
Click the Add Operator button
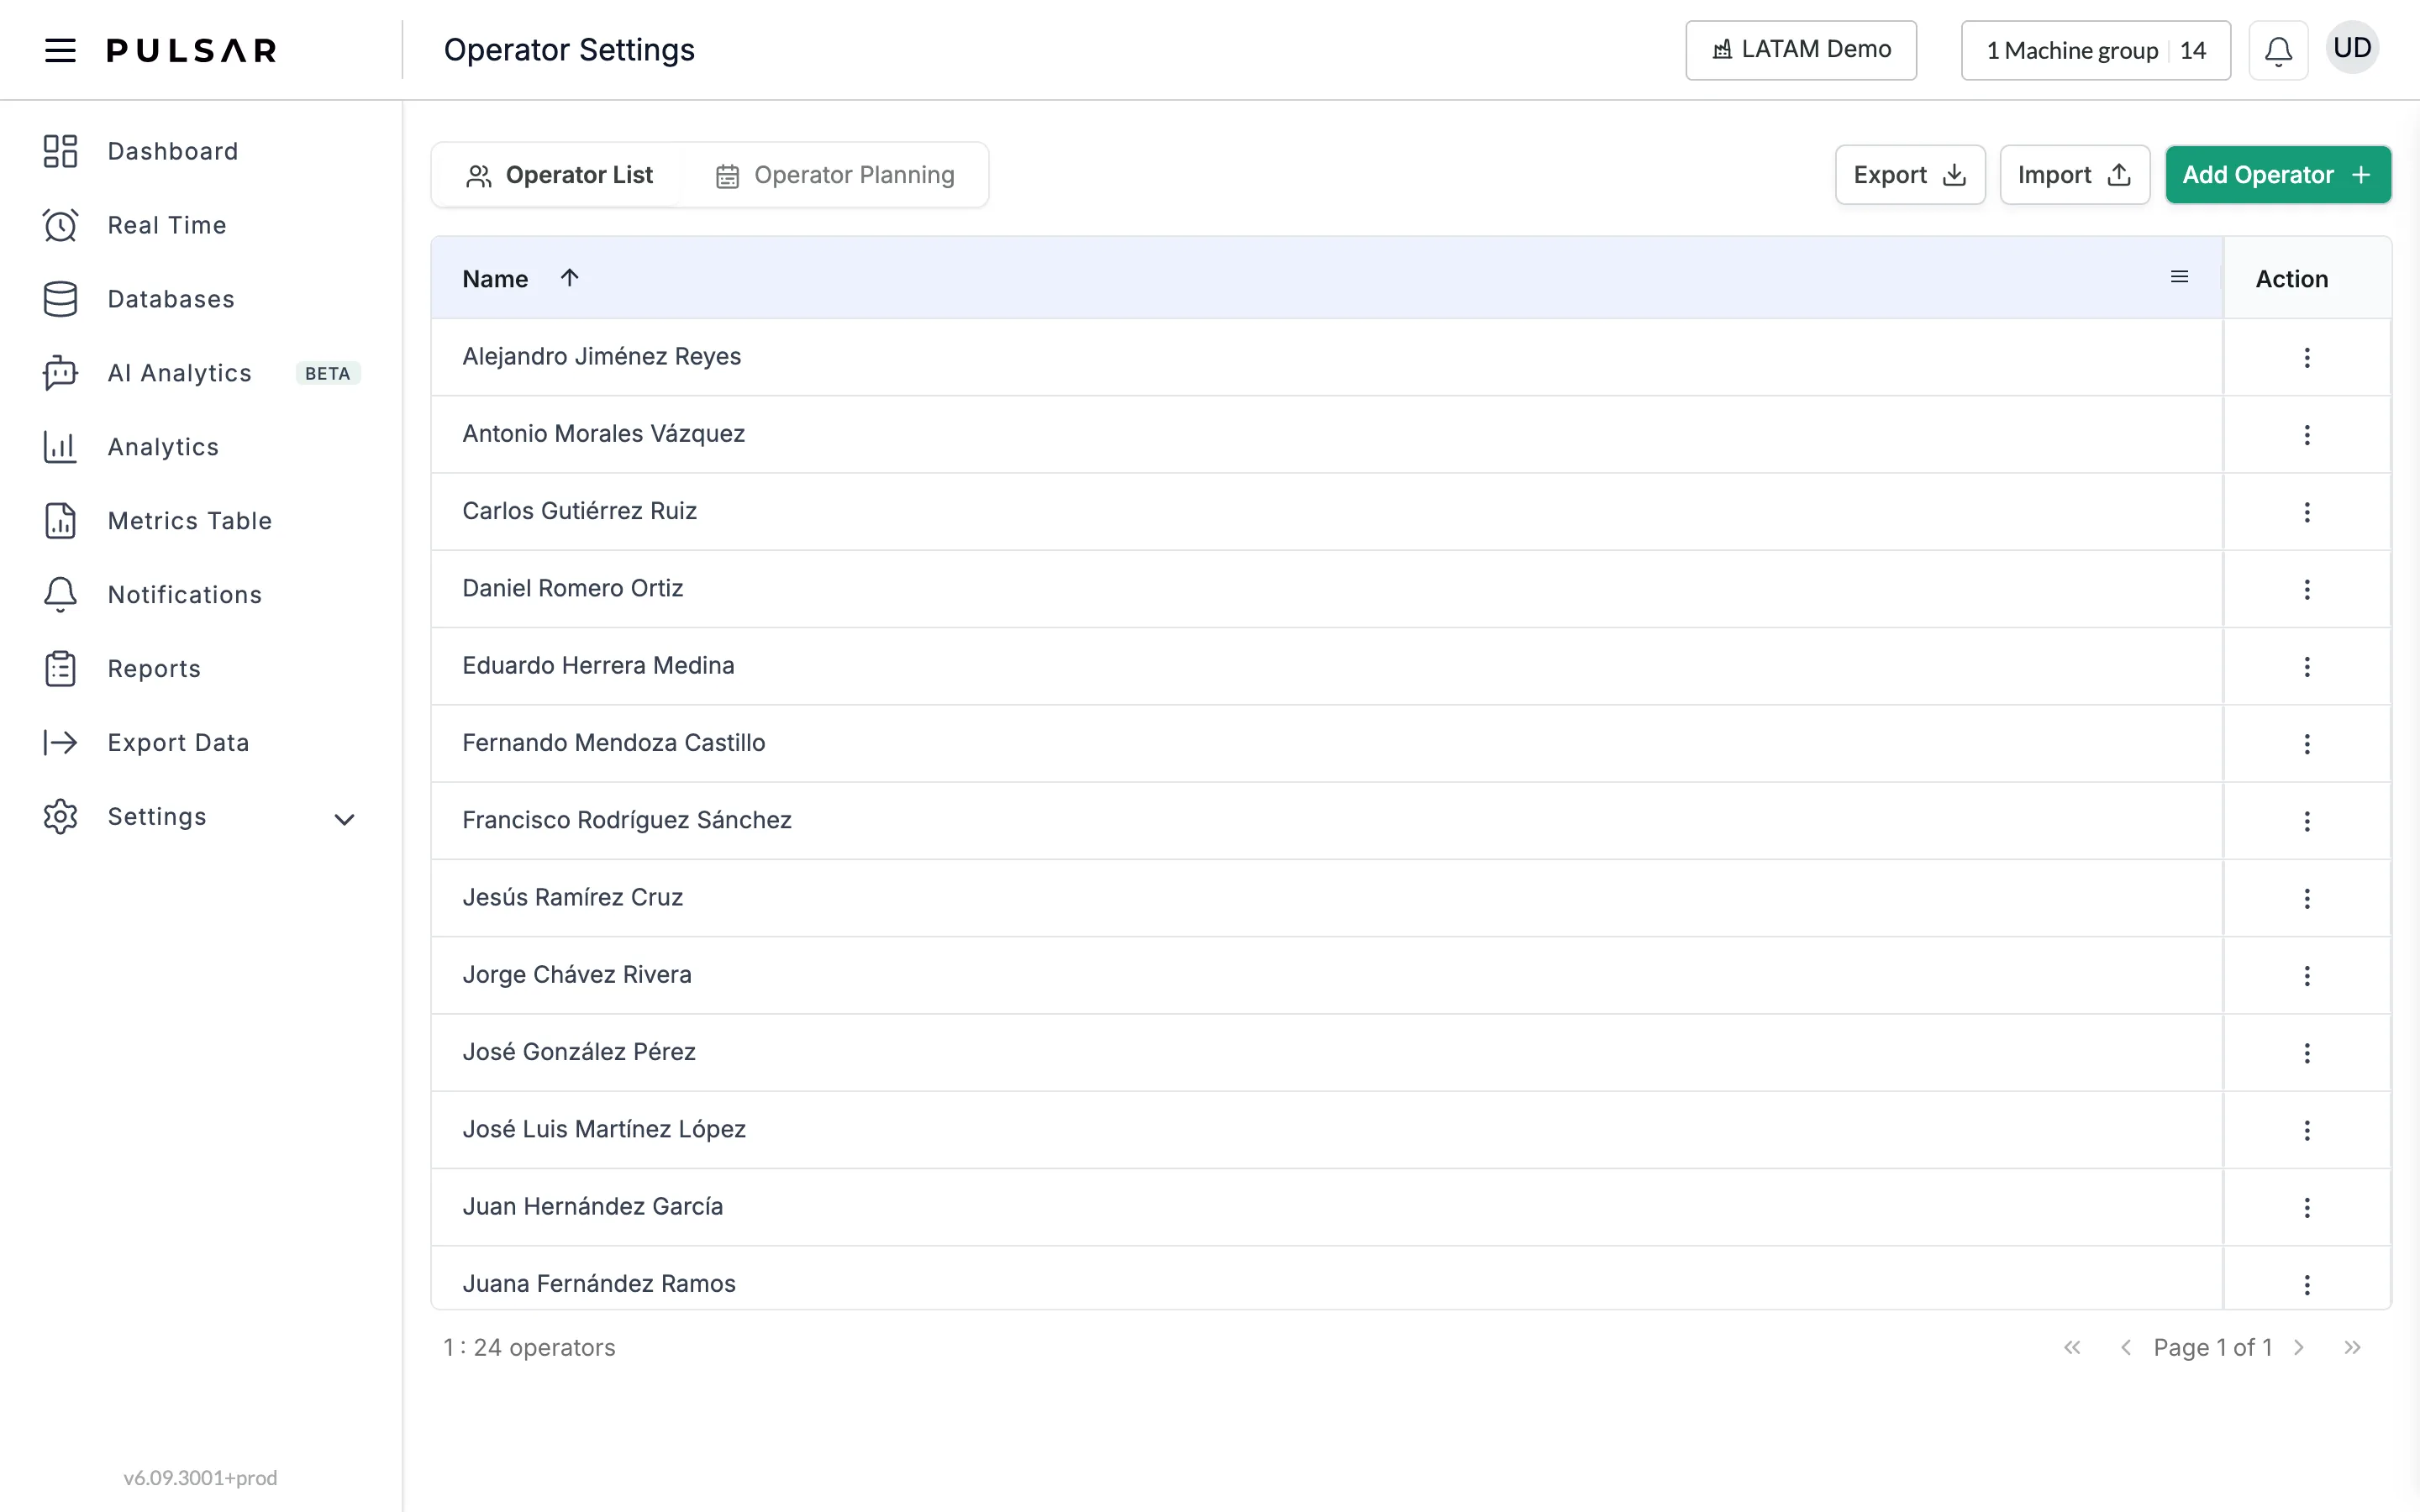pos(2278,175)
